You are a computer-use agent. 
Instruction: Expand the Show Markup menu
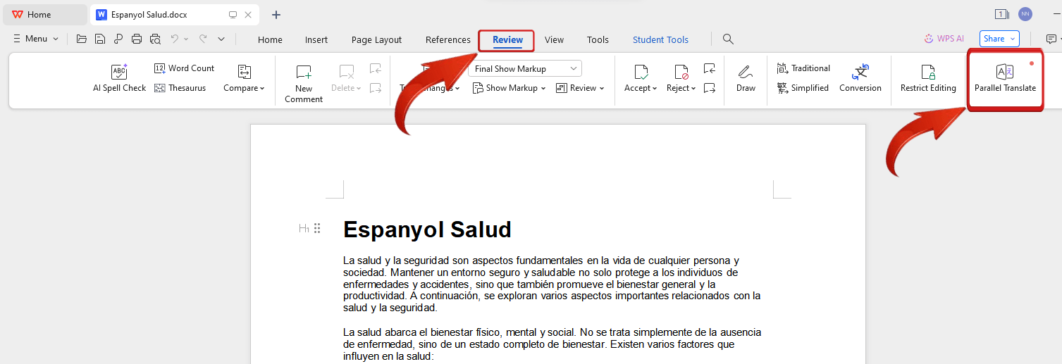pos(510,88)
